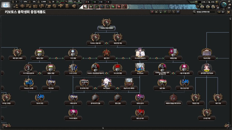Zoom in focus tree with plus button
Image resolution: width=232 pixels, height=130 pixels.
pos(223,12)
